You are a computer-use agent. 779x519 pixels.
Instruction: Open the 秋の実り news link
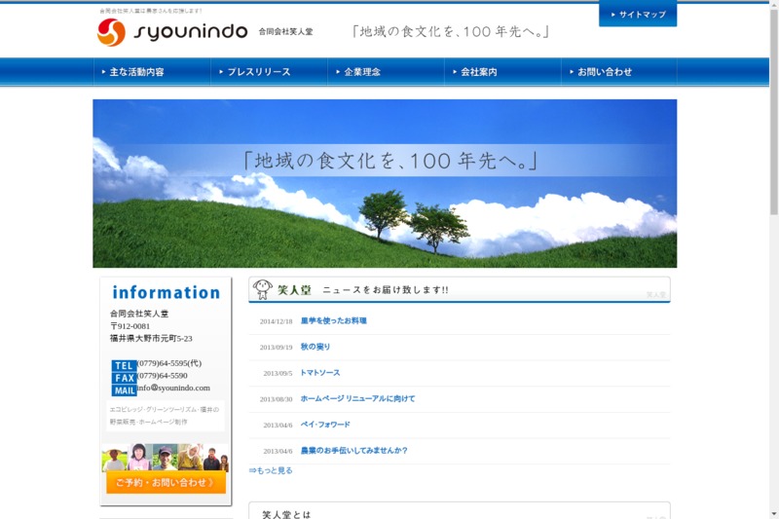pyautogui.click(x=315, y=347)
